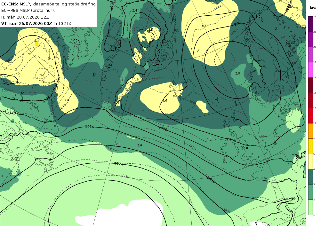This screenshot has height=226, width=320.
Task: Click the 4.5 spread value on the map
Action: point(151,30)
